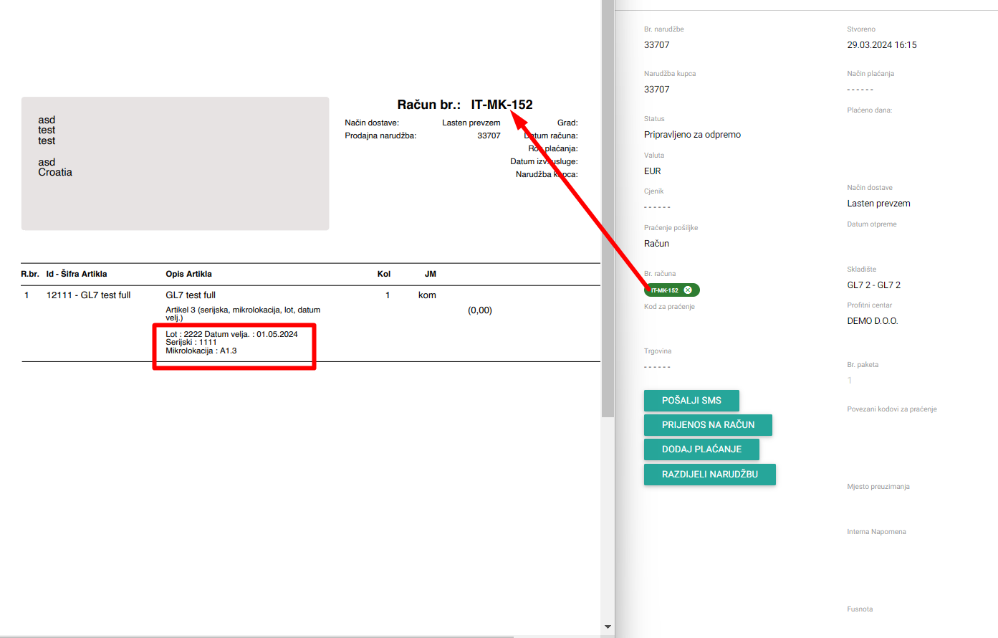Click the 'Datum otpreme' field label
This screenshot has height=638, width=998.
tap(872, 224)
